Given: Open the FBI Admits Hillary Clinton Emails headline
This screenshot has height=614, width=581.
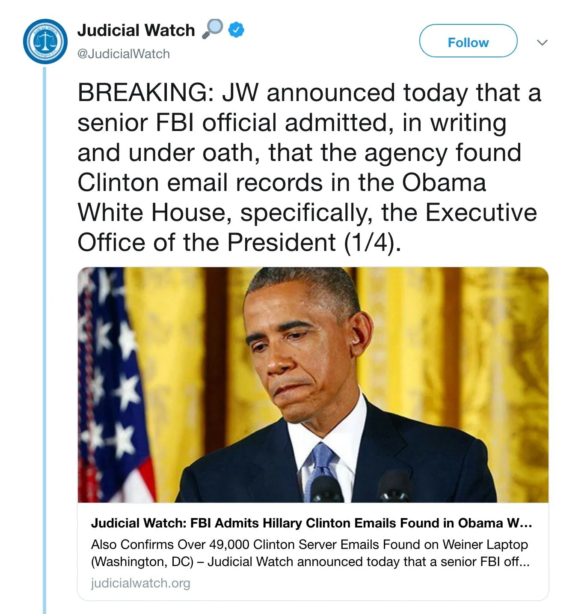Looking at the screenshot, I should (x=311, y=523).
